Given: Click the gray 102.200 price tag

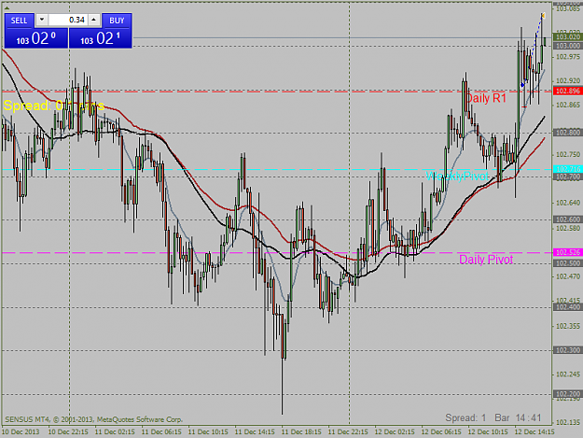Looking at the screenshot, I should (568, 394).
